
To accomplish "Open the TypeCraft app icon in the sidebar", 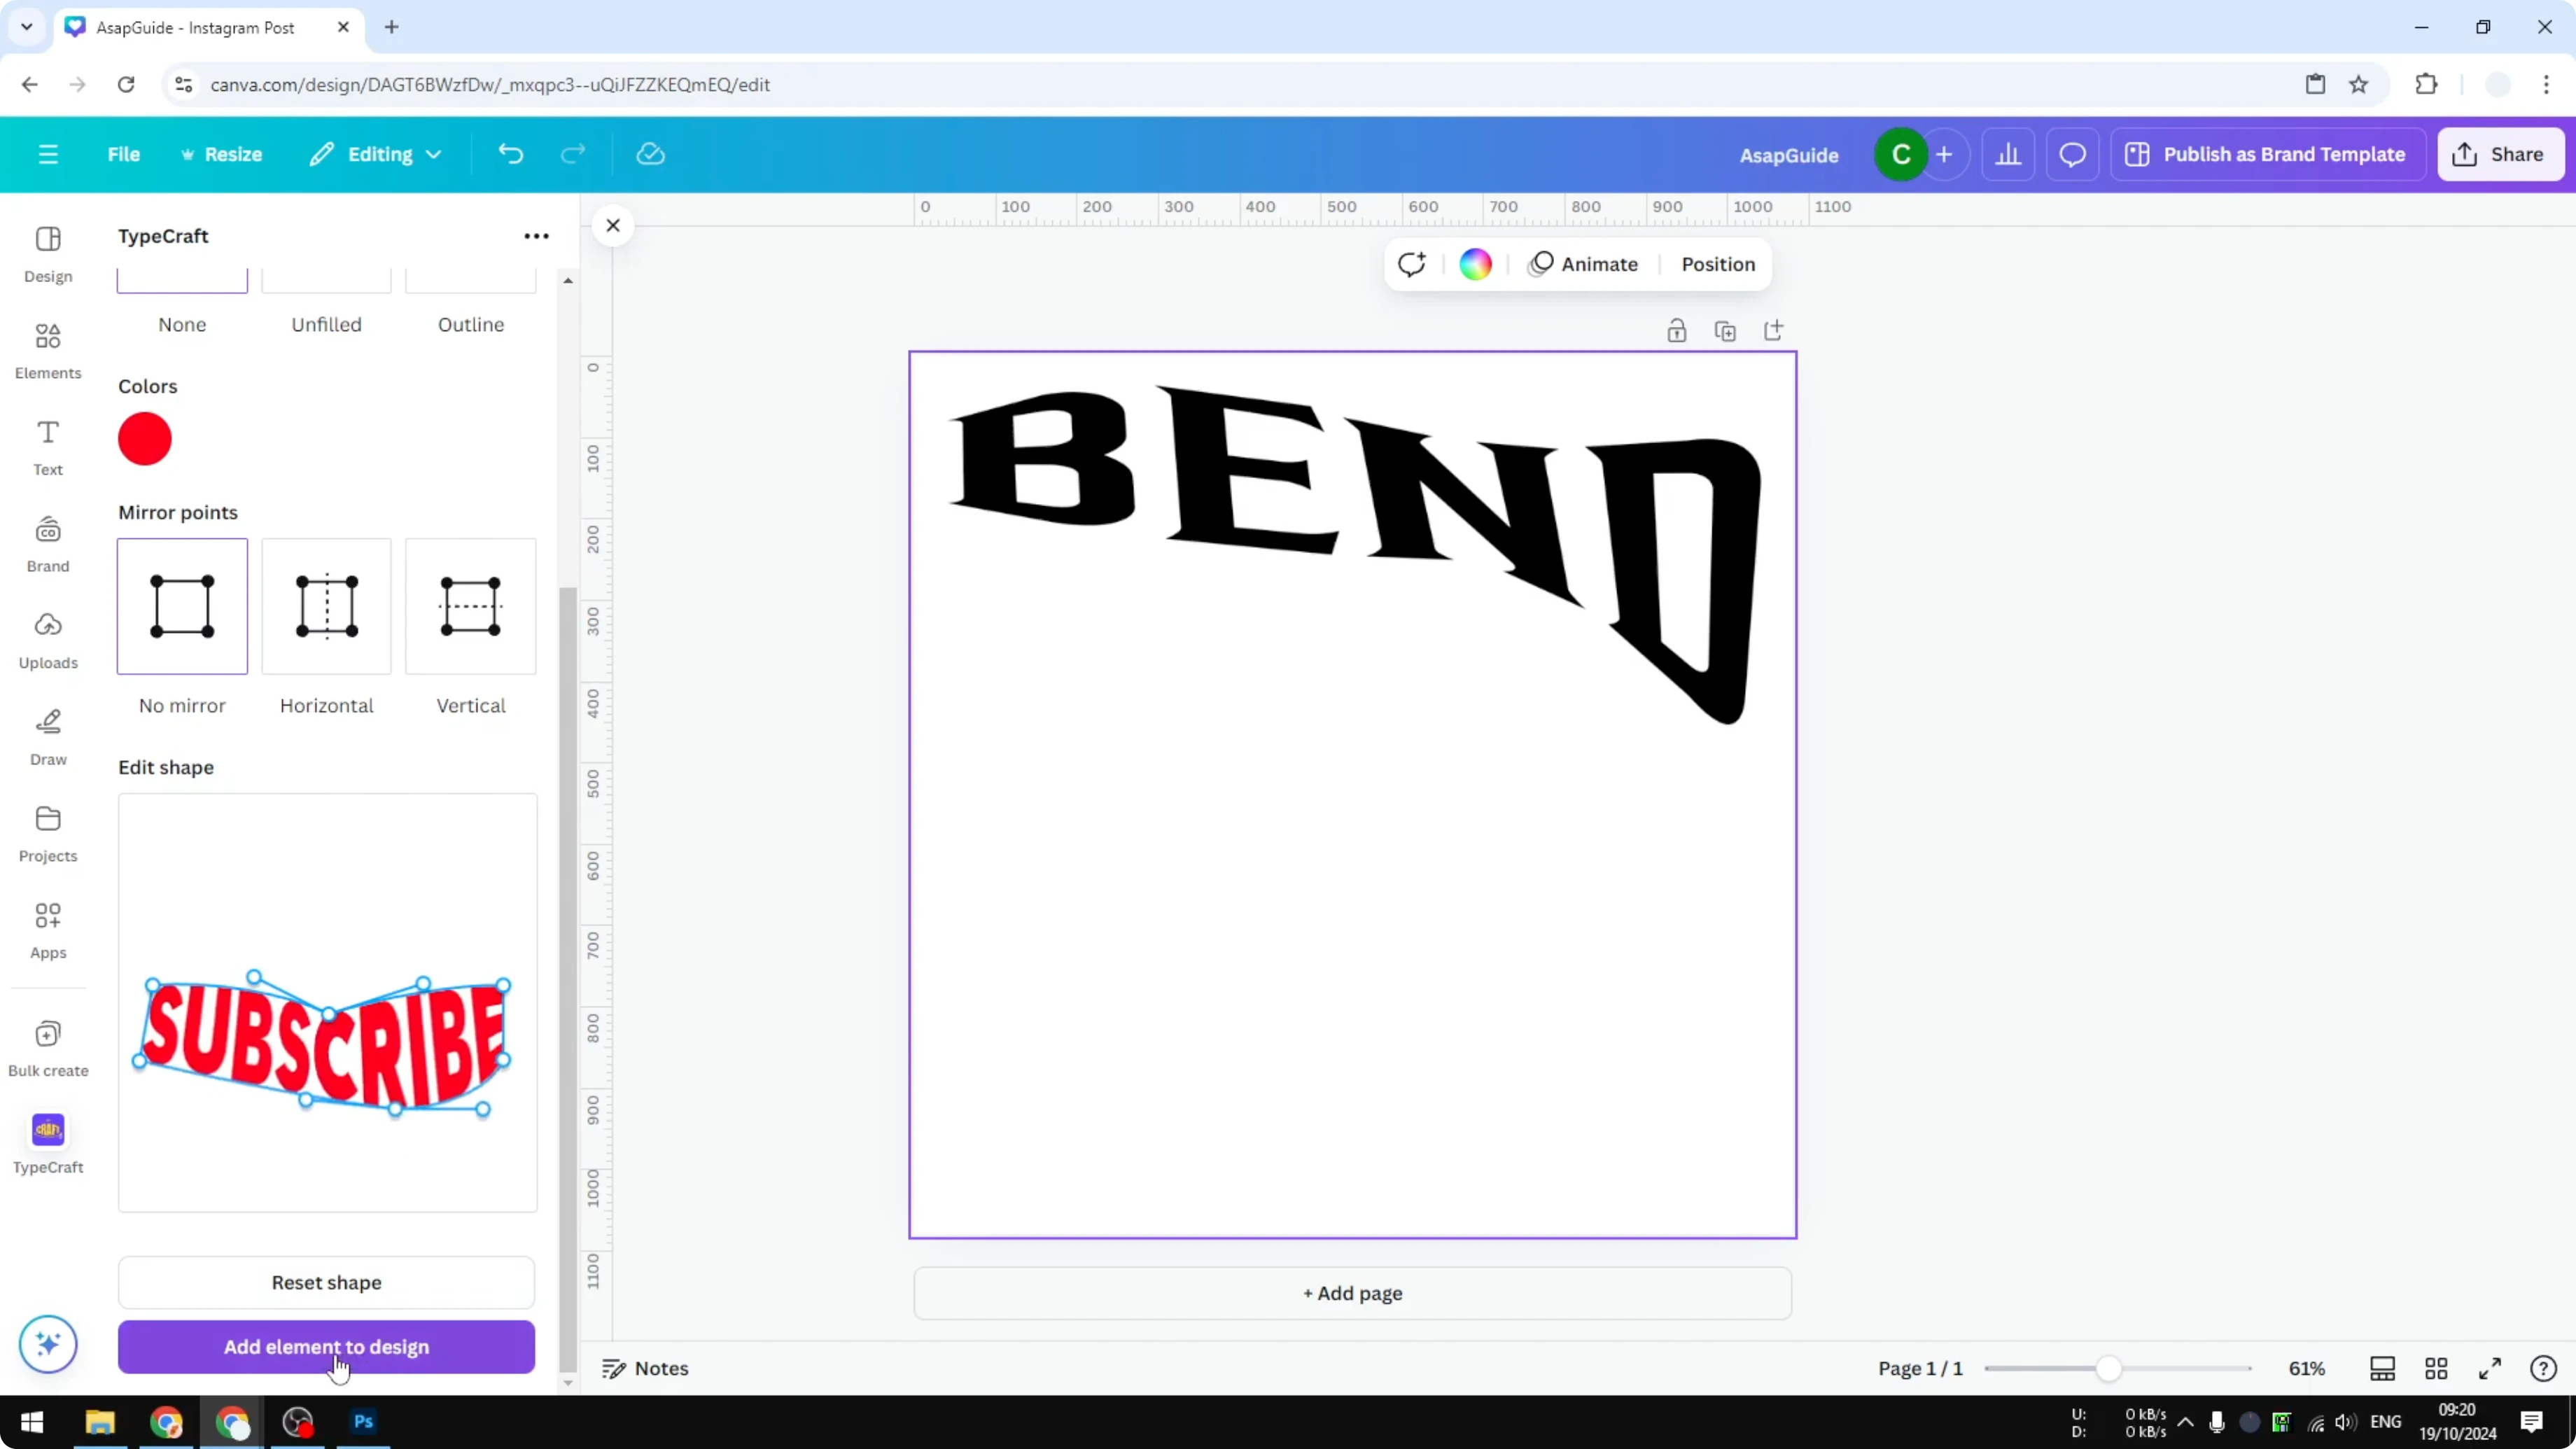I will click(x=47, y=1130).
